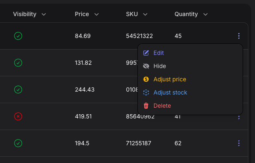
Task: Click quantity cell showing 45
Action: pos(178,36)
